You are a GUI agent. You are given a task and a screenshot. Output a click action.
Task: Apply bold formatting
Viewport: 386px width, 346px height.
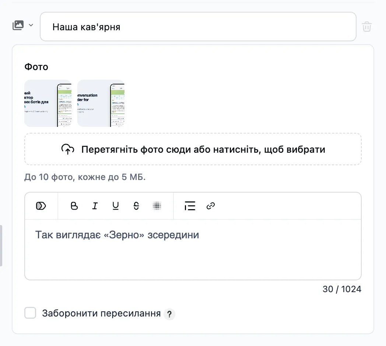pos(74,206)
